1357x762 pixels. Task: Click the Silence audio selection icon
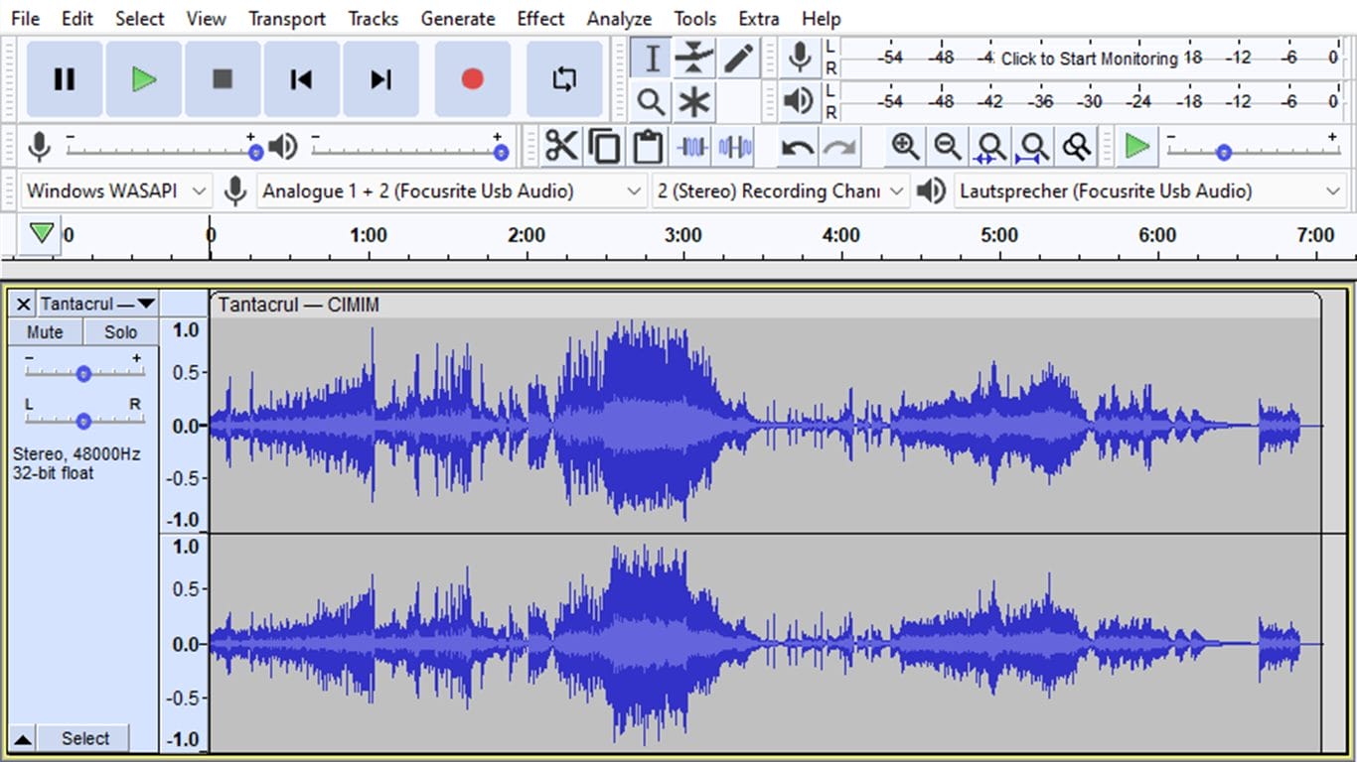pos(735,147)
